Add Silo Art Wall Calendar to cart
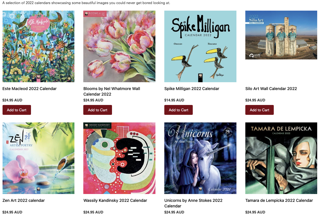Viewport: 321px width, 215px height. [260, 110]
